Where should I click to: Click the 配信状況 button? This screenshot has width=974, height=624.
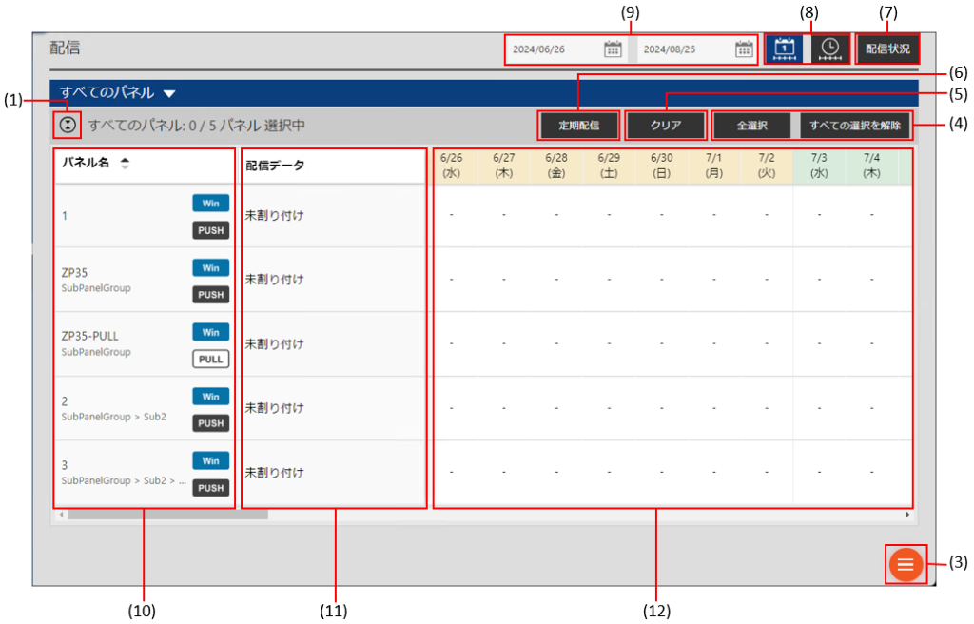point(887,49)
